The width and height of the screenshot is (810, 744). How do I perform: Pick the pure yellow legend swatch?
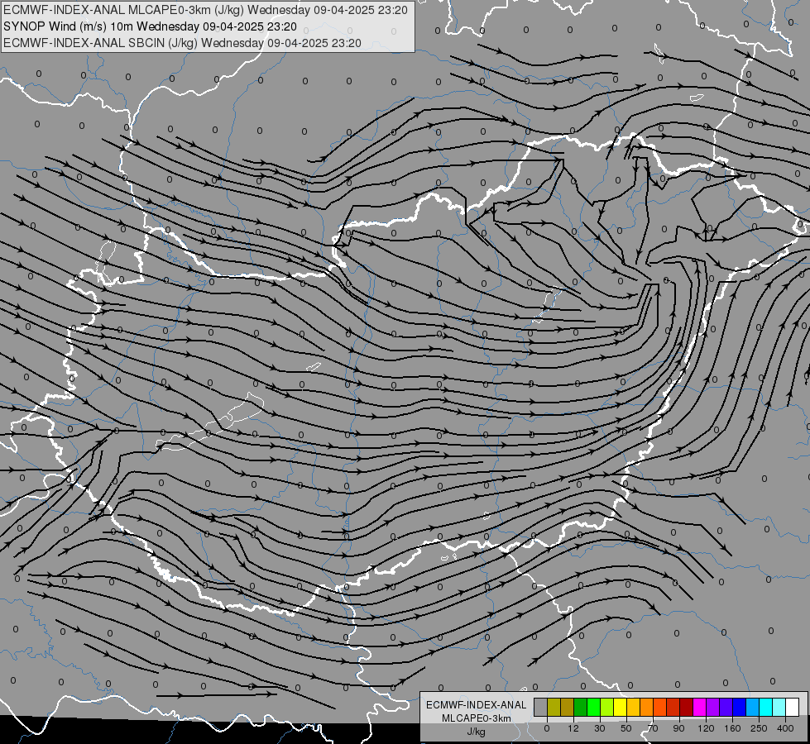[620, 708]
